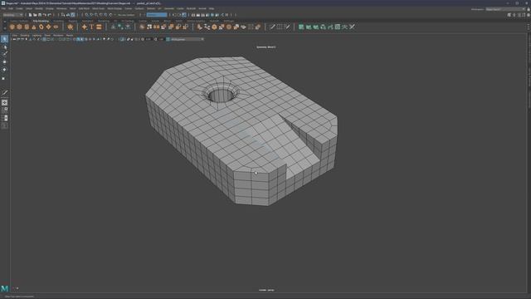Create a polygon sphere from the shelf
The height and width of the screenshot is (299, 531).
12,27
